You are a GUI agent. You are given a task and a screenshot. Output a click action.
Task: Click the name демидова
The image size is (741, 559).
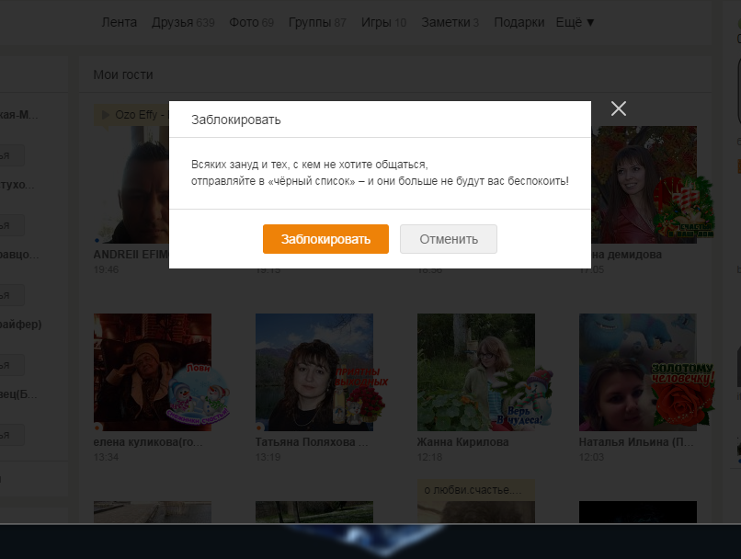point(627,255)
